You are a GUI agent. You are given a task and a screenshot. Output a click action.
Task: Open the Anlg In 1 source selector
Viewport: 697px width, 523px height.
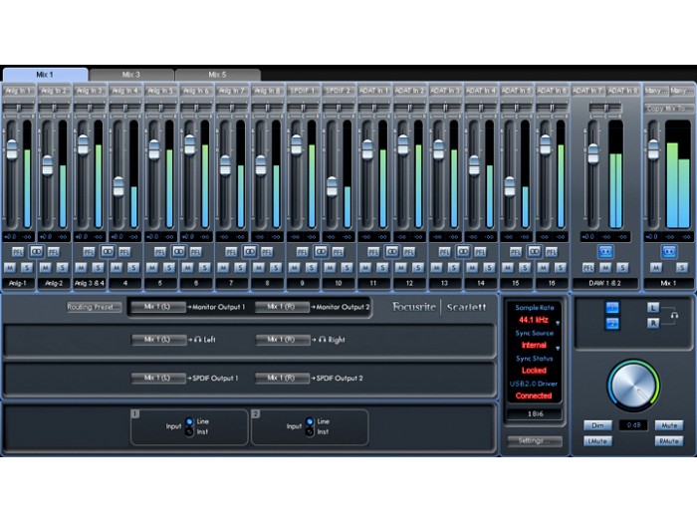pyautogui.click(x=18, y=91)
